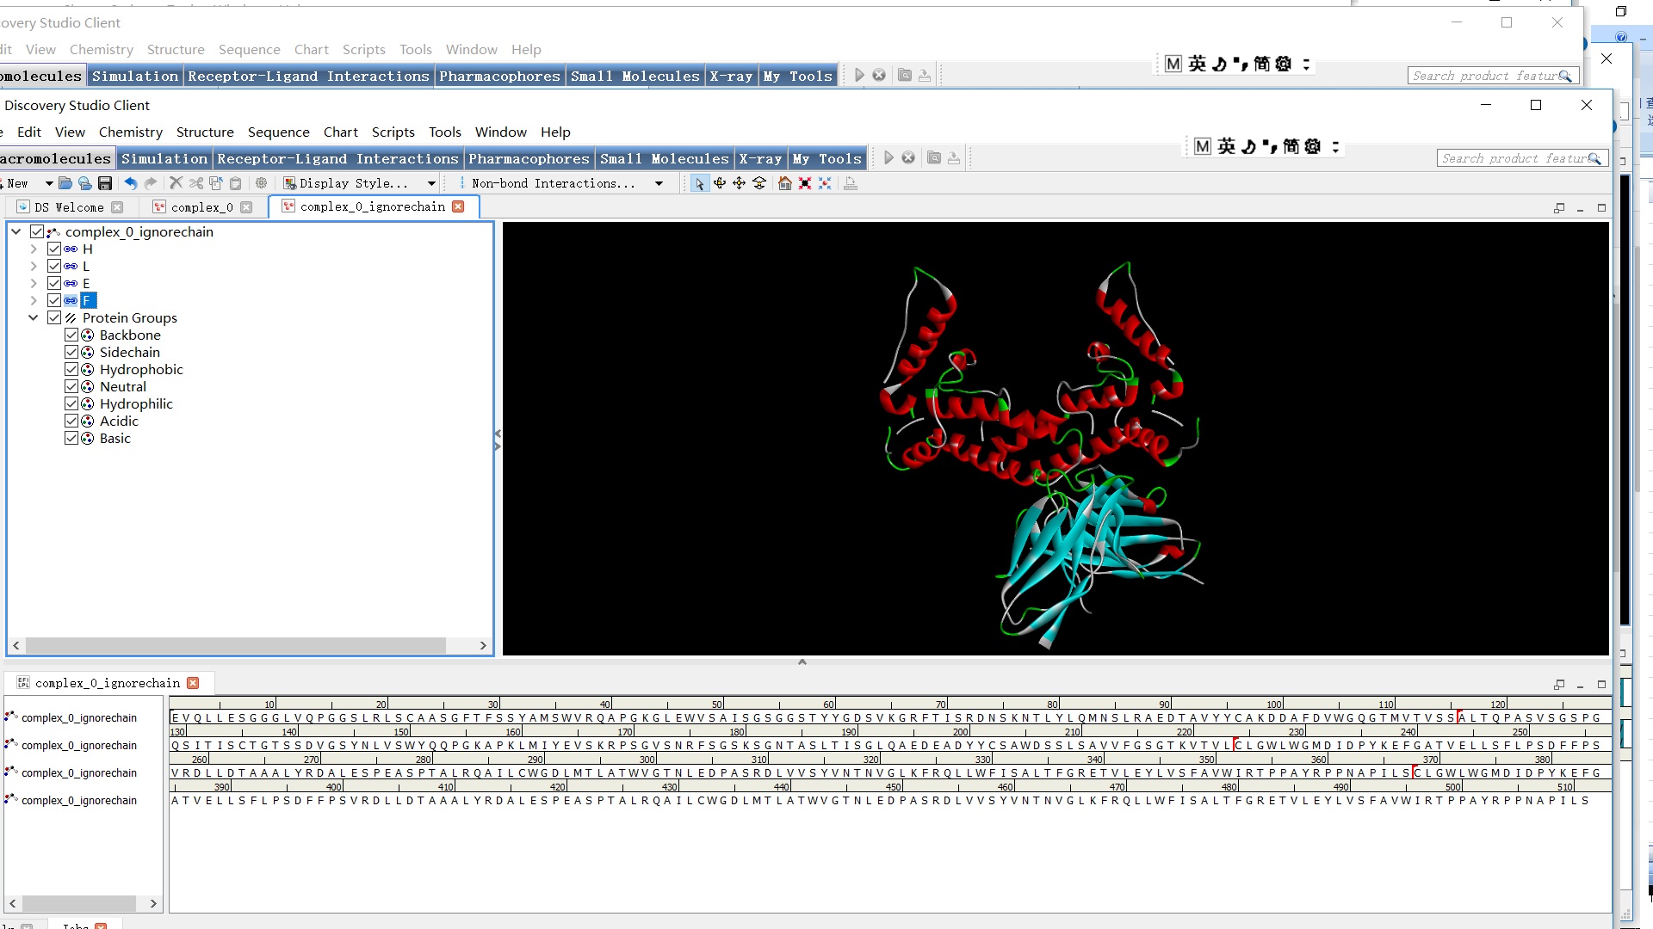1653x929 pixels.
Task: Uncheck chain H visibility checkbox
Action: point(54,249)
